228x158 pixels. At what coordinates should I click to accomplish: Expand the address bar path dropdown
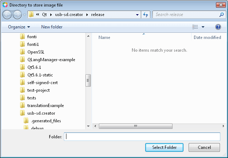(137, 15)
